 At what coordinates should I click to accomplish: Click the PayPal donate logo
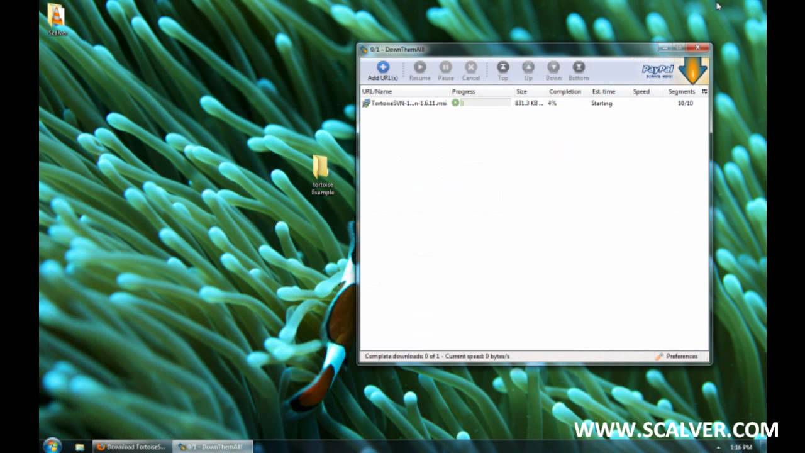pos(658,70)
